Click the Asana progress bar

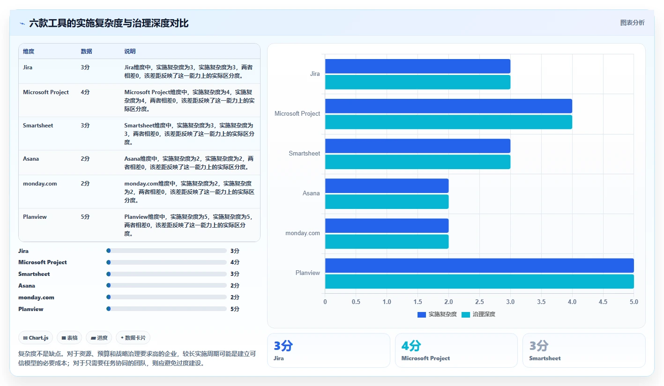(x=166, y=286)
